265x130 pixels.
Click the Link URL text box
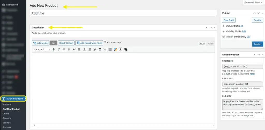pos(243,104)
